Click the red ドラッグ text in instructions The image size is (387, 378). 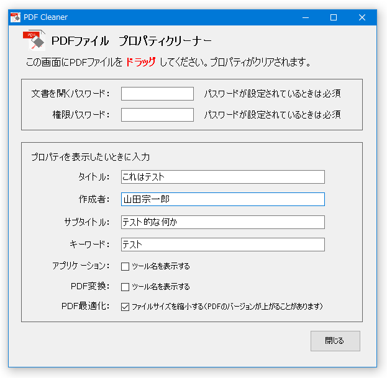(141, 62)
